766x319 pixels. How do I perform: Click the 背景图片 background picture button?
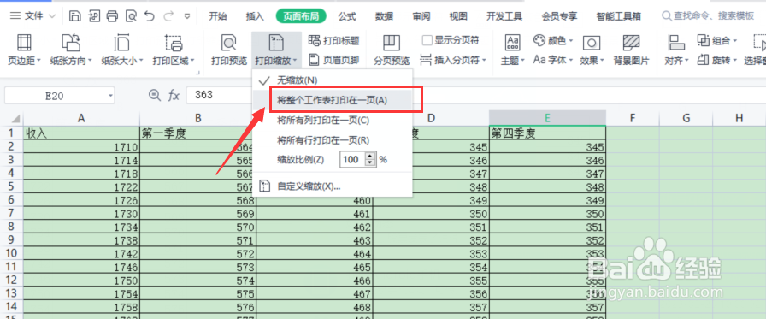coord(631,50)
